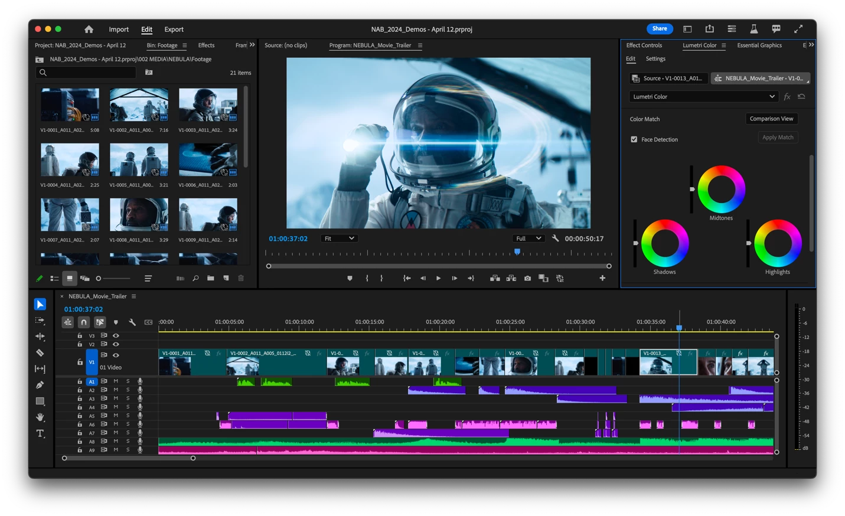Open the Fit zoom level dropdown
845x516 pixels.
coord(339,239)
